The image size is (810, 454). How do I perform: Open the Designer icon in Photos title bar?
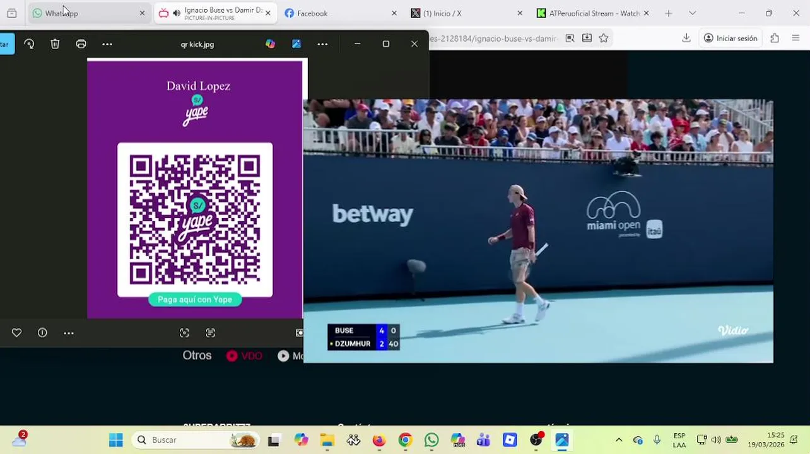coord(296,44)
